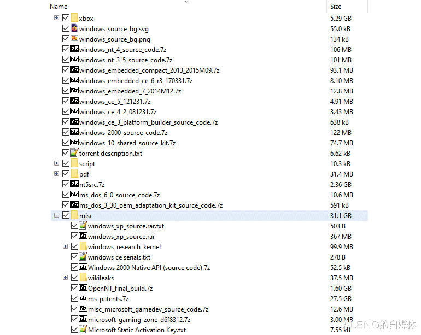
Task: Expand the xbox folder tree node
Action: 56,18
